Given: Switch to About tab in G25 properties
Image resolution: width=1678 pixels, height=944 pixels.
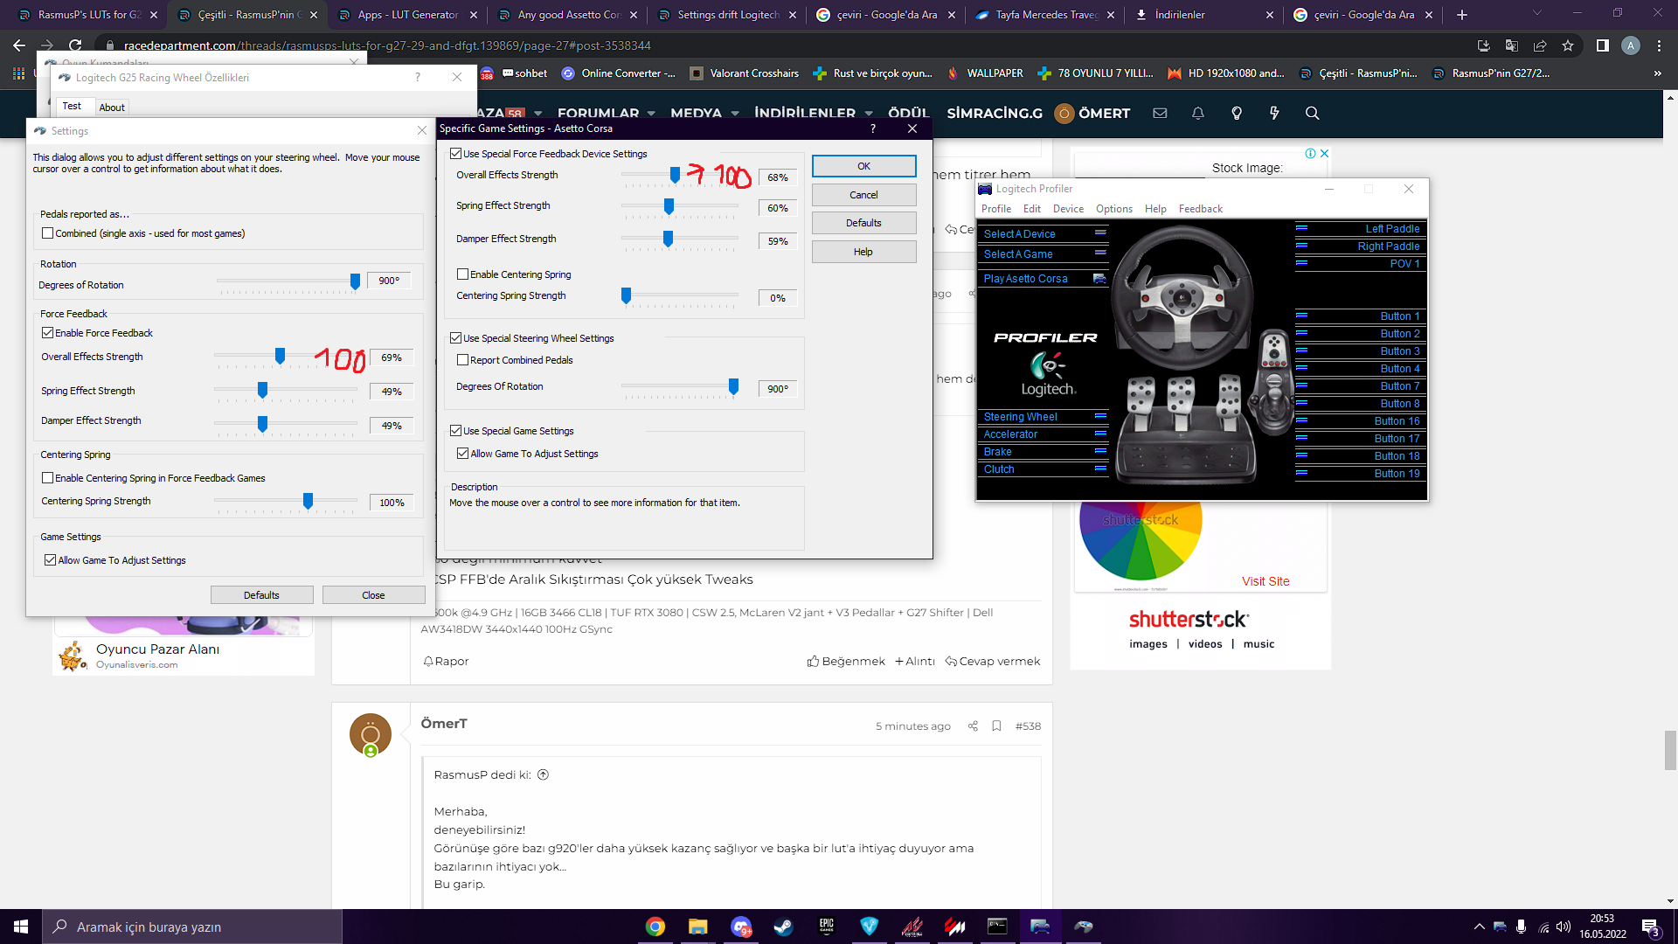Looking at the screenshot, I should 112,108.
